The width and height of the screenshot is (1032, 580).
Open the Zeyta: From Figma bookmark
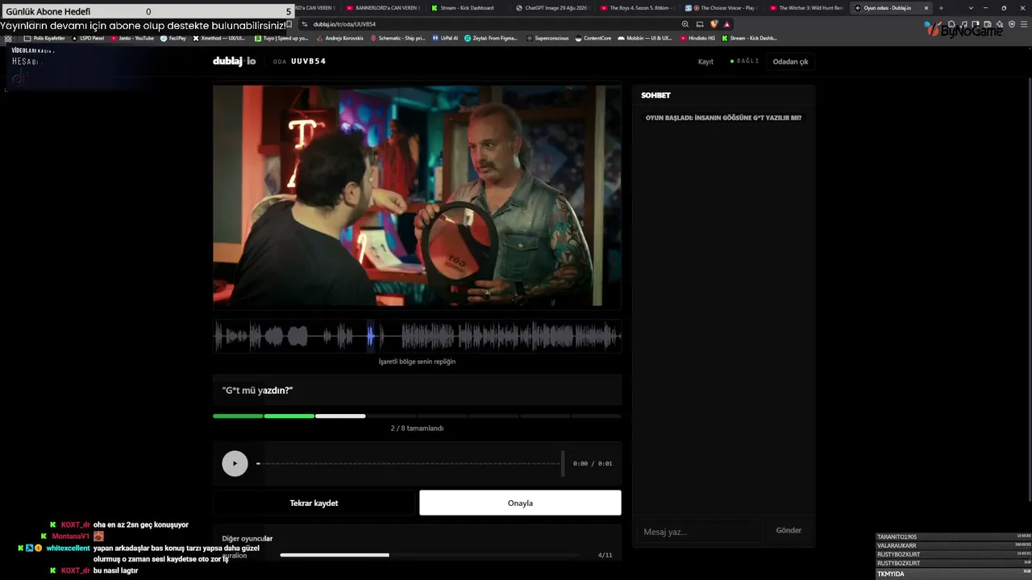[x=491, y=38]
